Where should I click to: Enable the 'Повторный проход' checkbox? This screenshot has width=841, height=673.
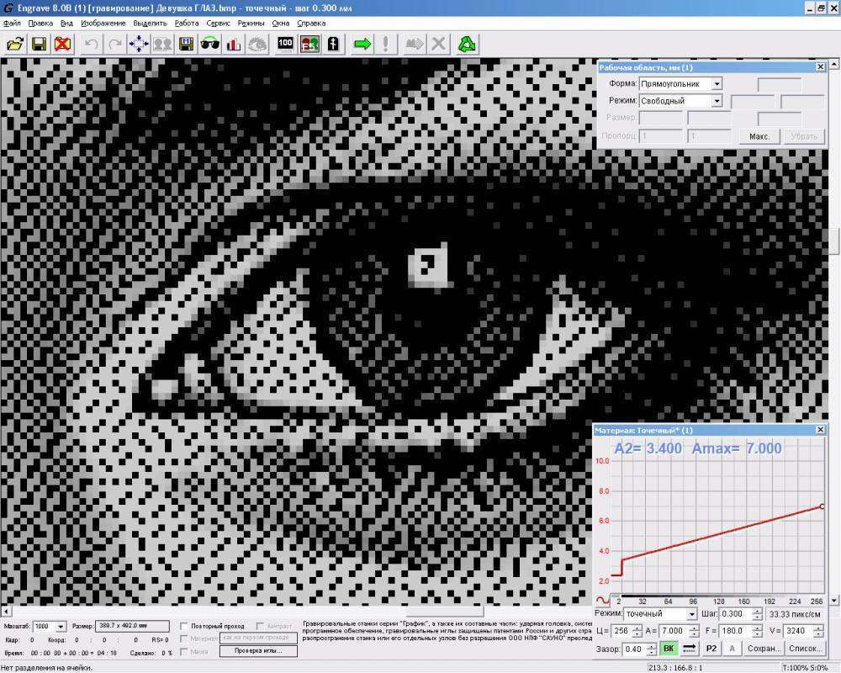tap(185, 627)
